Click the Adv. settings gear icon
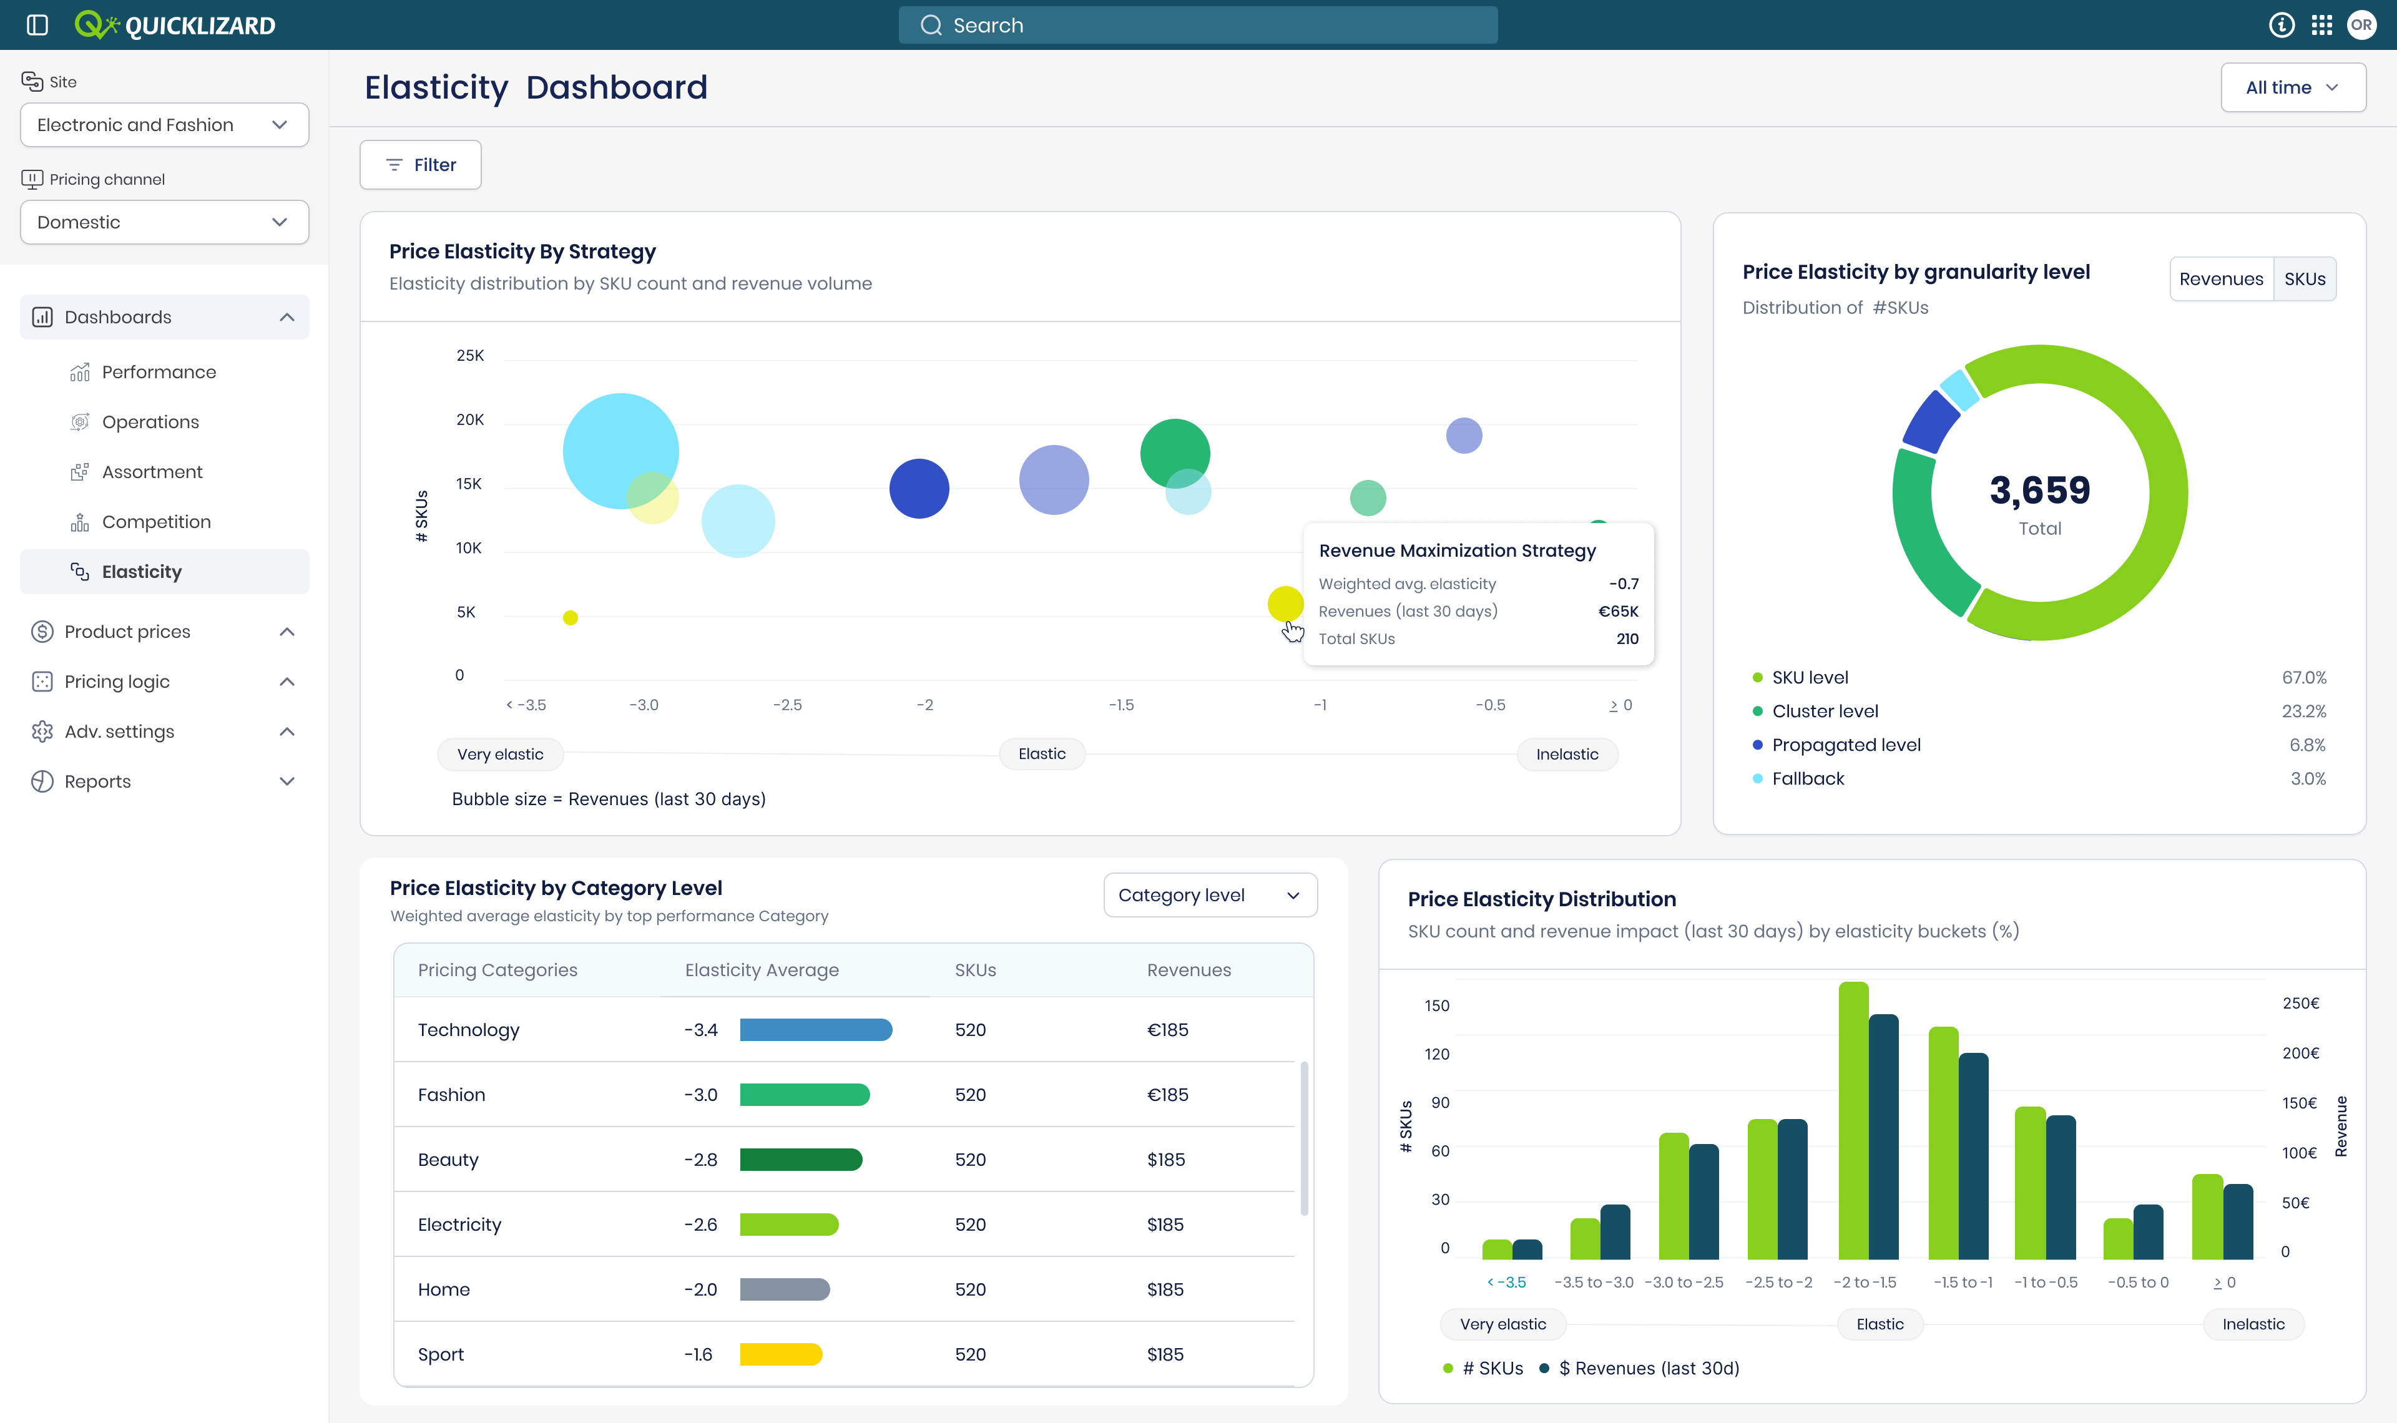2397x1423 pixels. (42, 731)
